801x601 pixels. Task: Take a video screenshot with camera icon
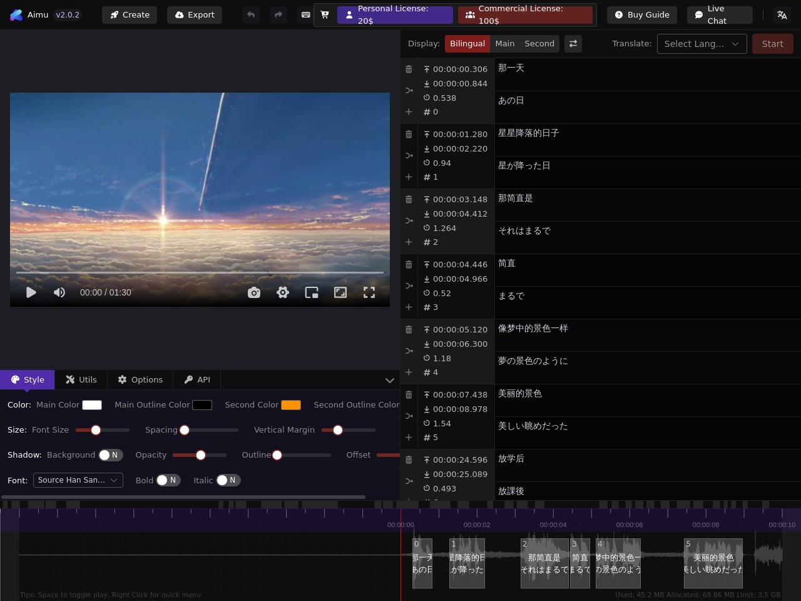tap(254, 292)
